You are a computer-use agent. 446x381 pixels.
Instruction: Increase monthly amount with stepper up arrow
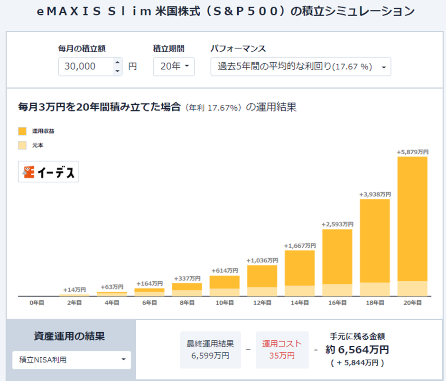pyautogui.click(x=117, y=62)
